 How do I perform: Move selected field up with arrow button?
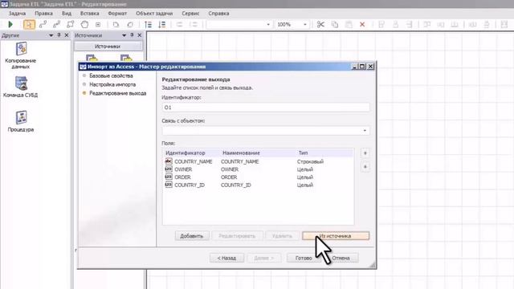coord(365,153)
